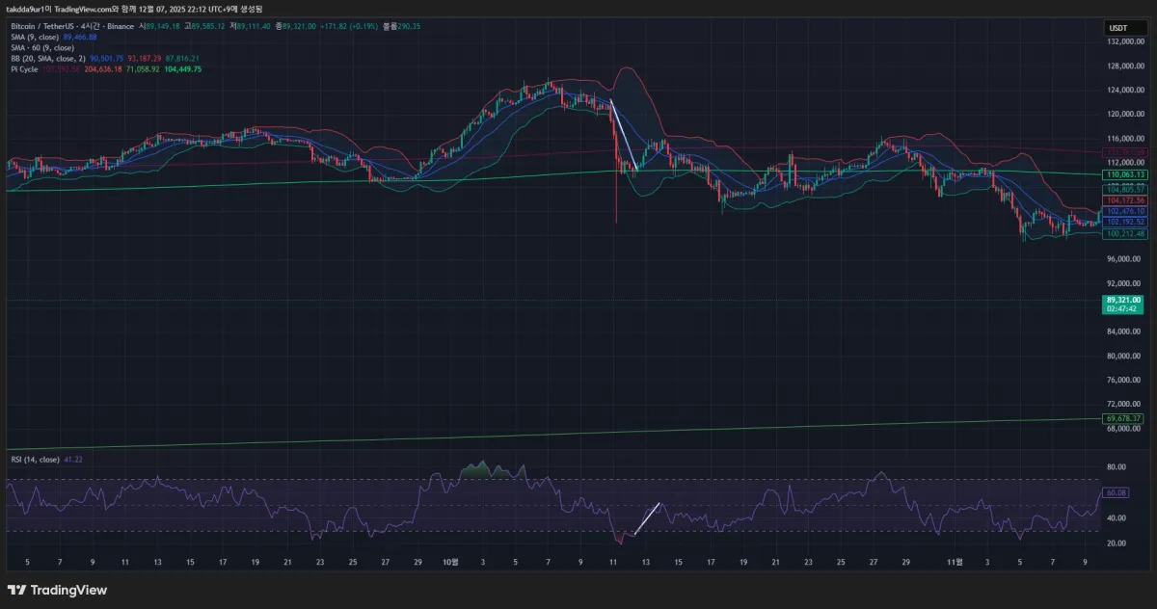Click the USDT currency label
Viewport: 1157px width, 609px height.
point(1117,28)
